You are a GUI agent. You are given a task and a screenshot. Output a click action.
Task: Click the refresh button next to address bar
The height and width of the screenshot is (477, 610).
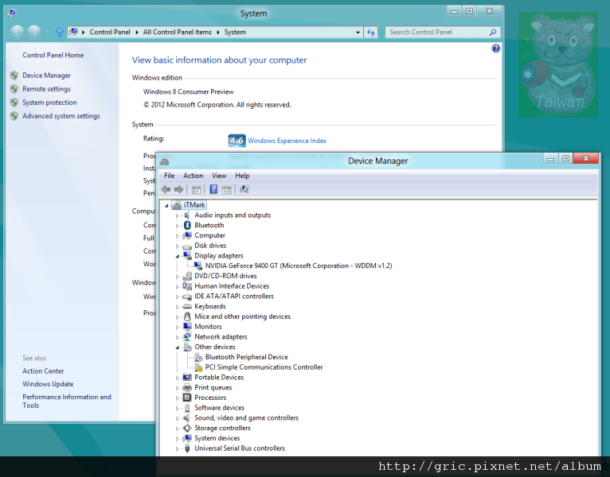tap(371, 33)
